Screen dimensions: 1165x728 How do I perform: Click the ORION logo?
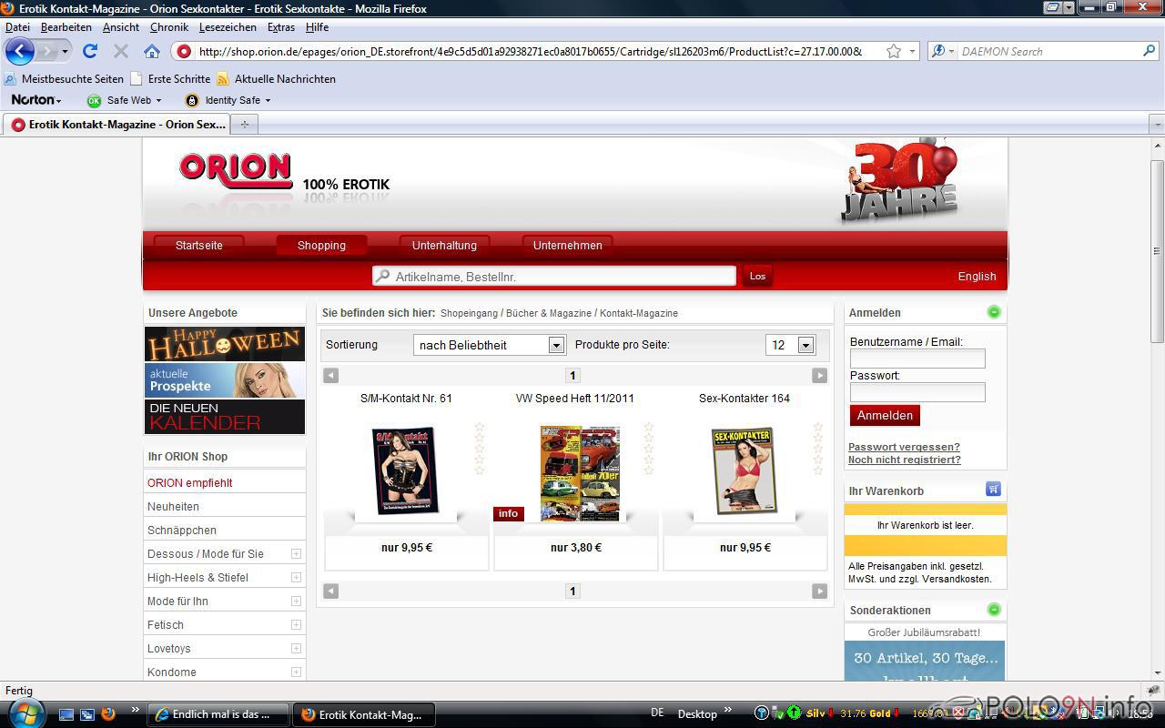point(236,170)
